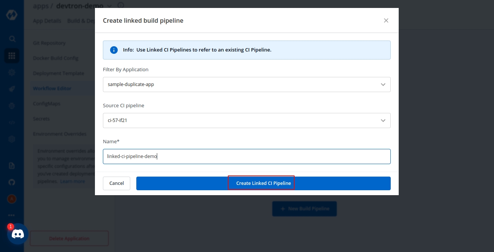494x252 pixels.
Task: Open the Source CI pipeline dropdown
Action: tap(247, 121)
